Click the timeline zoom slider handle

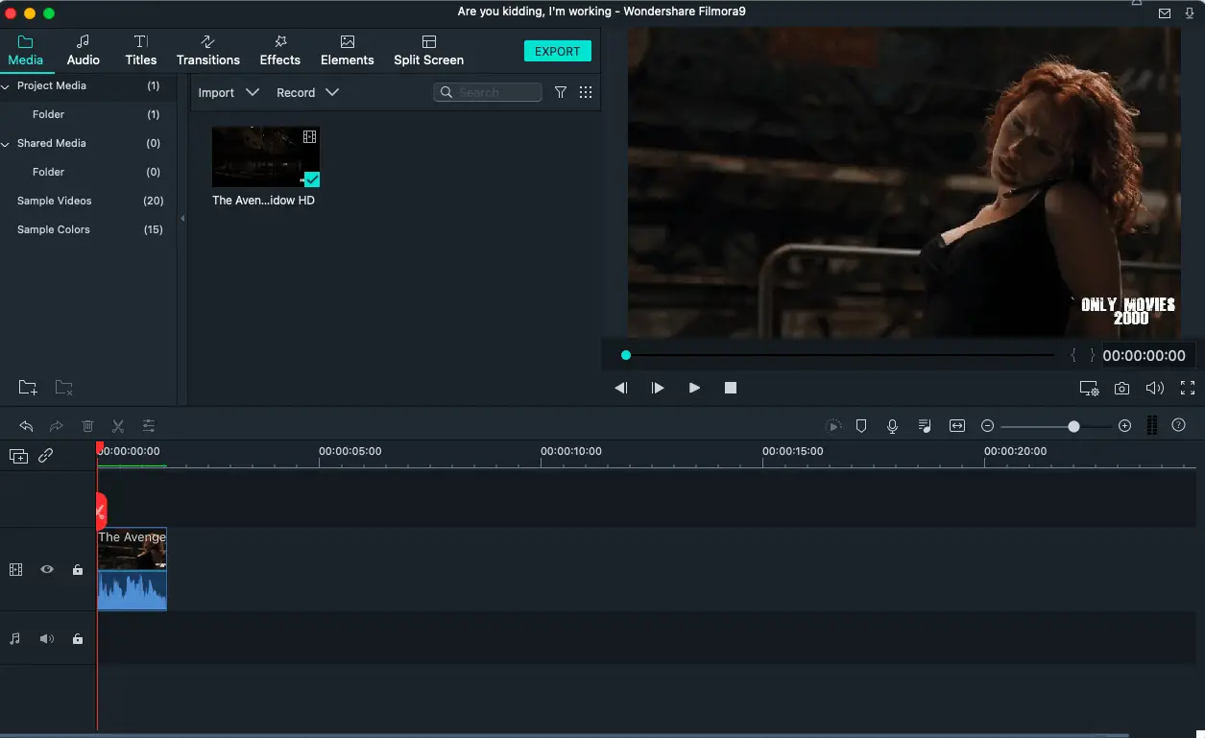click(x=1073, y=426)
